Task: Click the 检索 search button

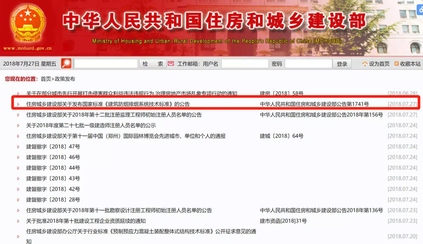Action: 153,64
